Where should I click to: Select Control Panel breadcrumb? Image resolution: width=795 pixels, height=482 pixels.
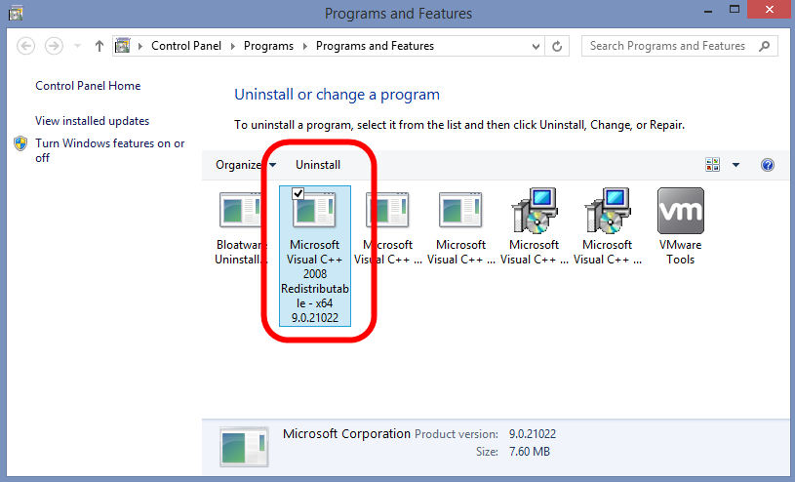[x=186, y=46]
